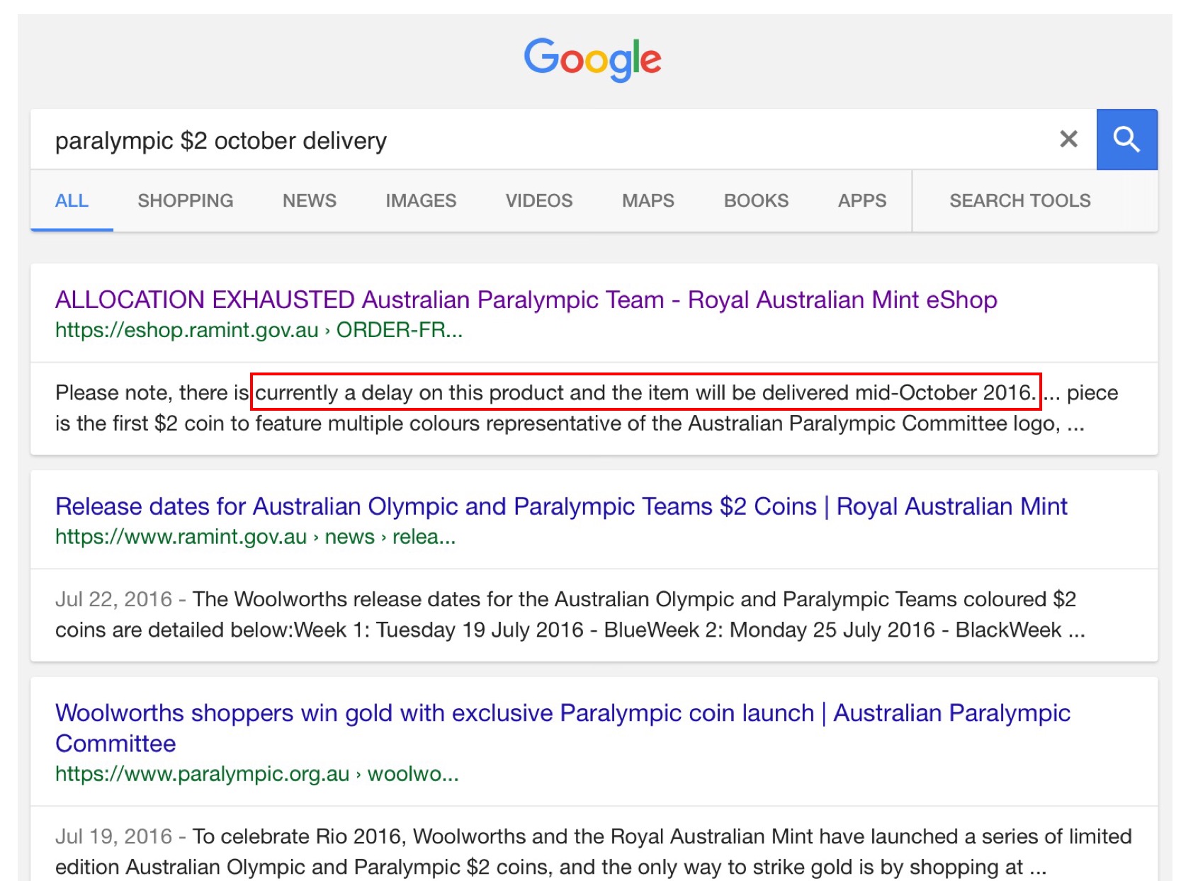1181x881 pixels.
Task: Open Woolworths shoppers win gold result
Action: tap(563, 728)
